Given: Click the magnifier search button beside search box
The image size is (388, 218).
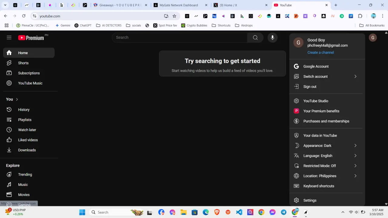Looking at the screenshot, I should point(255,38).
